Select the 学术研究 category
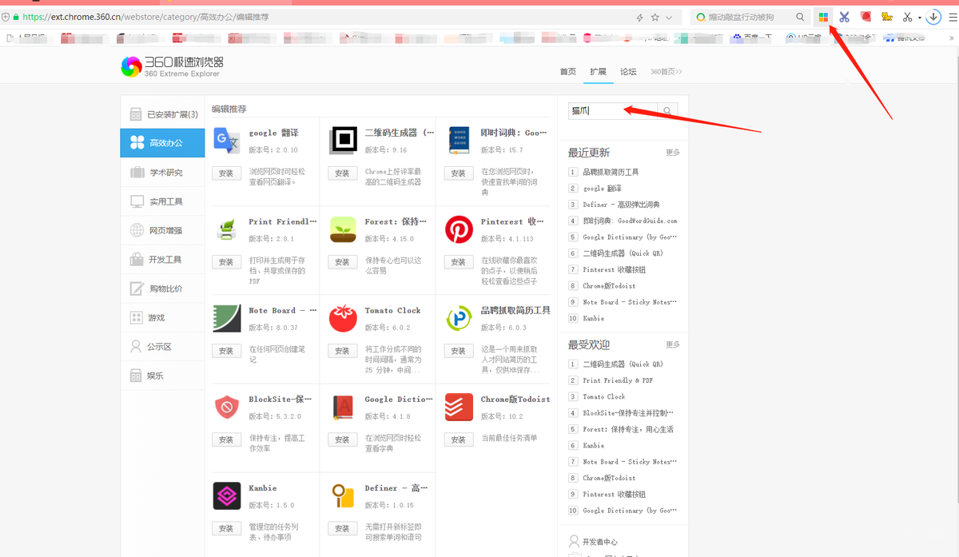This screenshot has height=557, width=959. tap(163, 173)
